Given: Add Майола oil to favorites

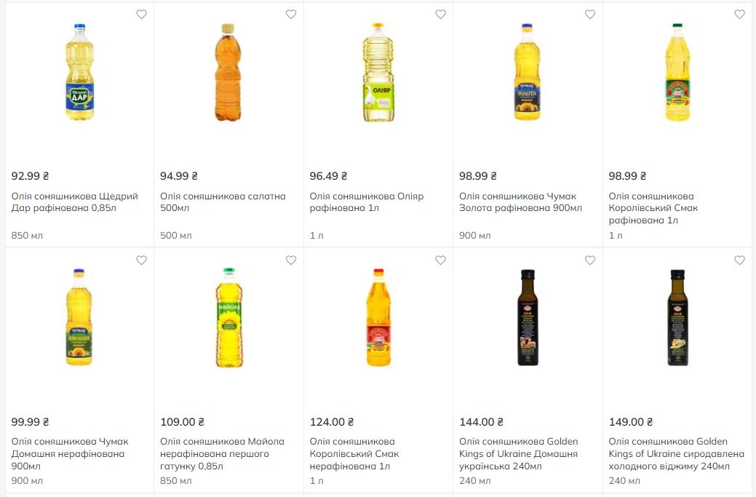Looking at the screenshot, I should [291, 261].
